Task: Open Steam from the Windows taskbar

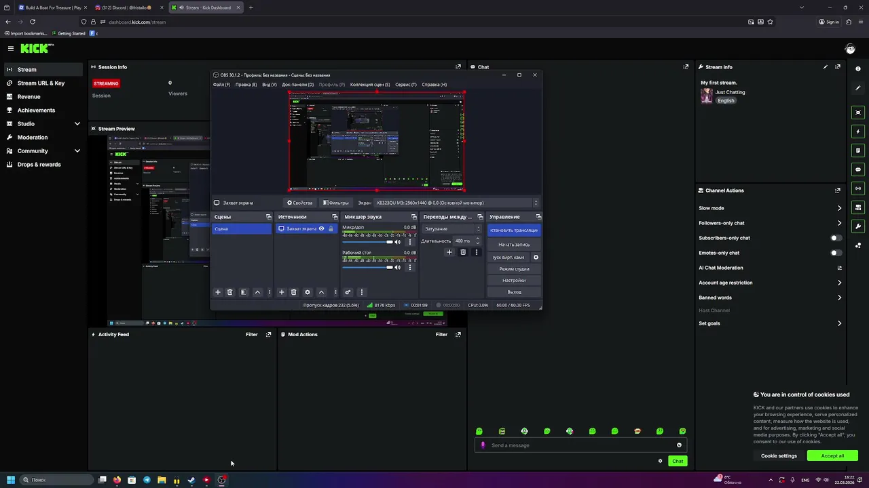Action: click(x=191, y=480)
